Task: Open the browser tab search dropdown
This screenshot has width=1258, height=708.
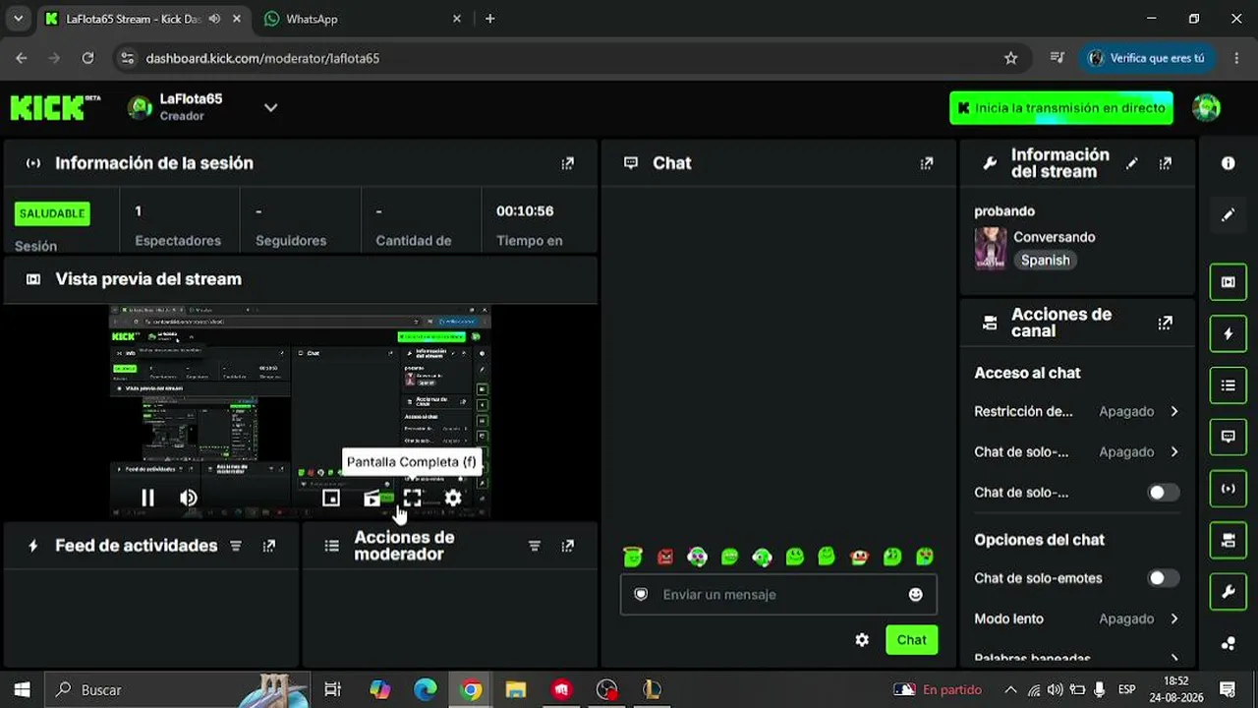Action: 18,19
